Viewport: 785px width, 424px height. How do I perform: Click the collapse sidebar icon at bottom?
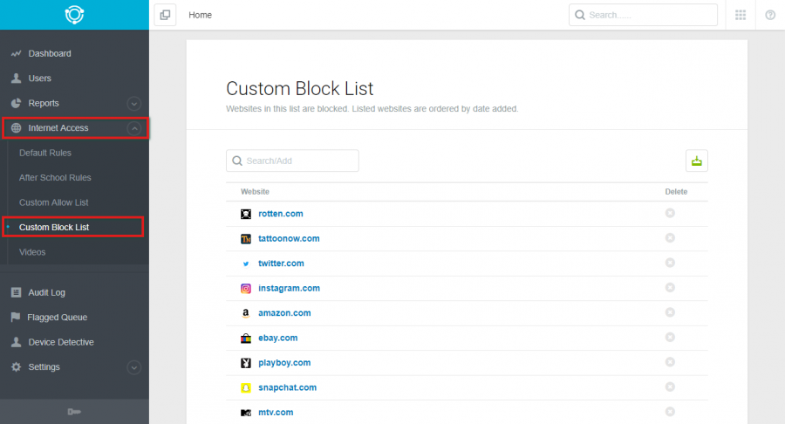(74, 412)
